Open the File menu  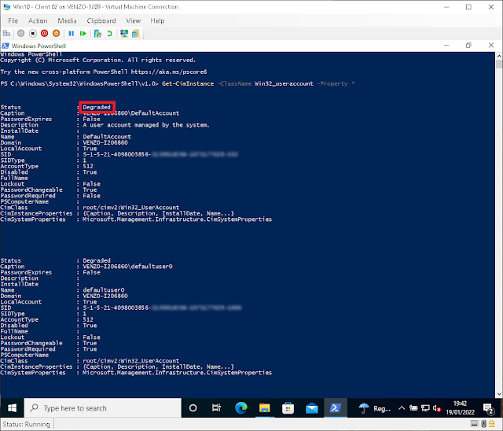(x=13, y=21)
